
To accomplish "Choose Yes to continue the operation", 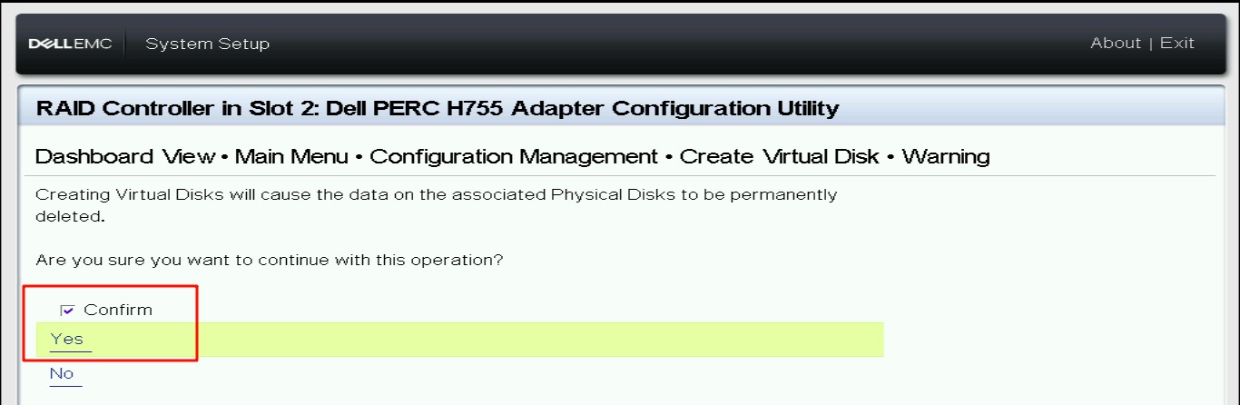I will 67,340.
